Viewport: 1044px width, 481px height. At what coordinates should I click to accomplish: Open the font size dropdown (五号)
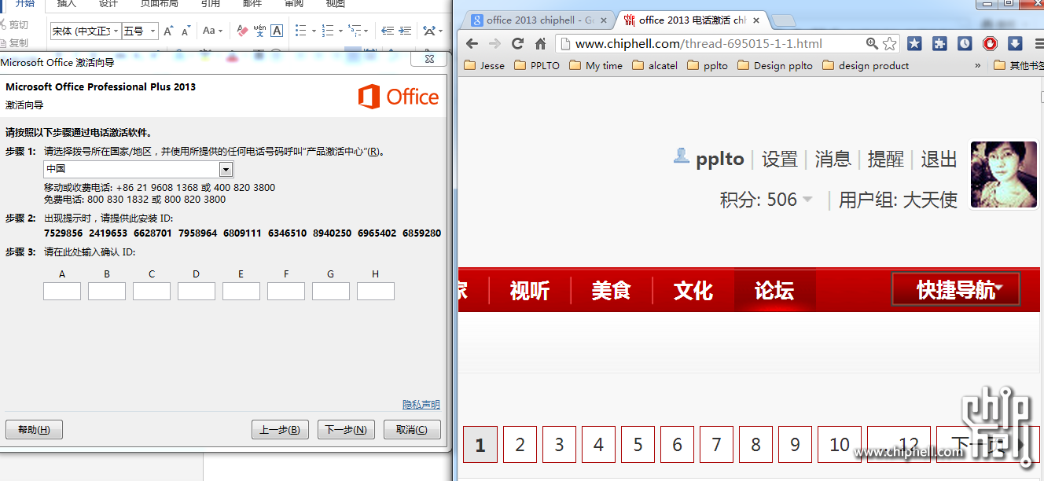[153, 31]
